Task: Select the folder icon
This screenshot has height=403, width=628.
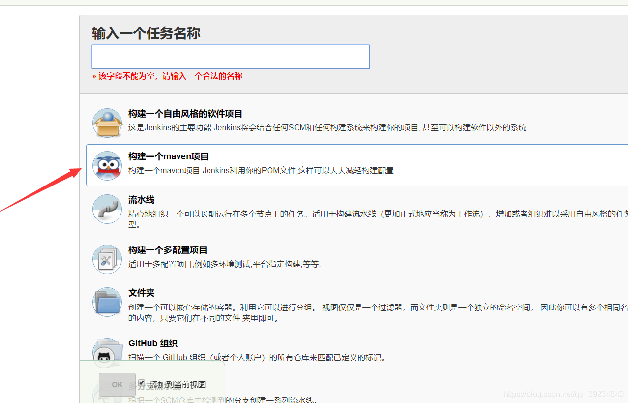Action: 107,302
